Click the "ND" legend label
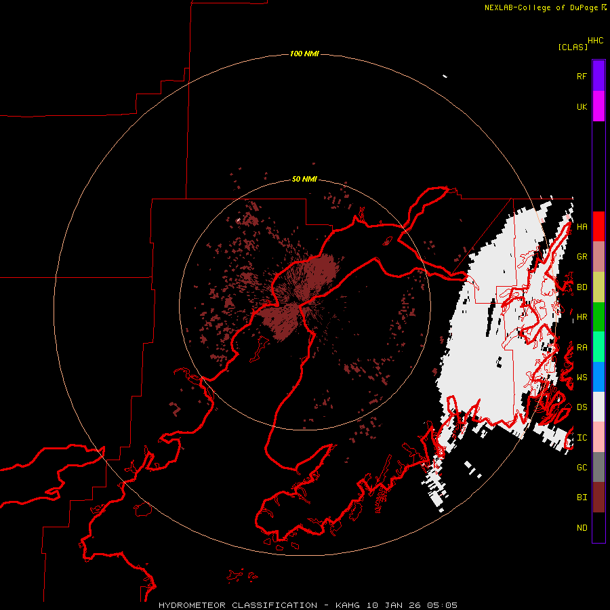This screenshot has height=610, width=610. click(x=582, y=528)
